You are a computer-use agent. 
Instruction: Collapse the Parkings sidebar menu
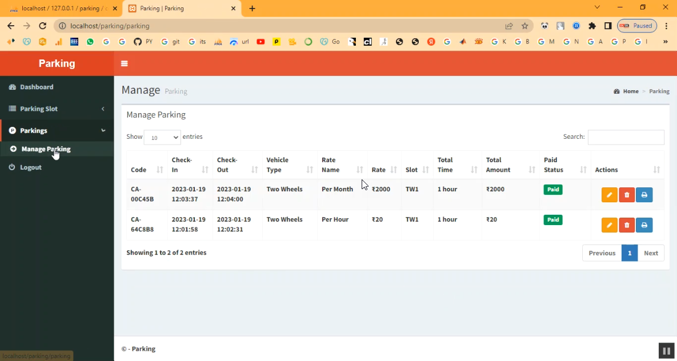point(57,130)
